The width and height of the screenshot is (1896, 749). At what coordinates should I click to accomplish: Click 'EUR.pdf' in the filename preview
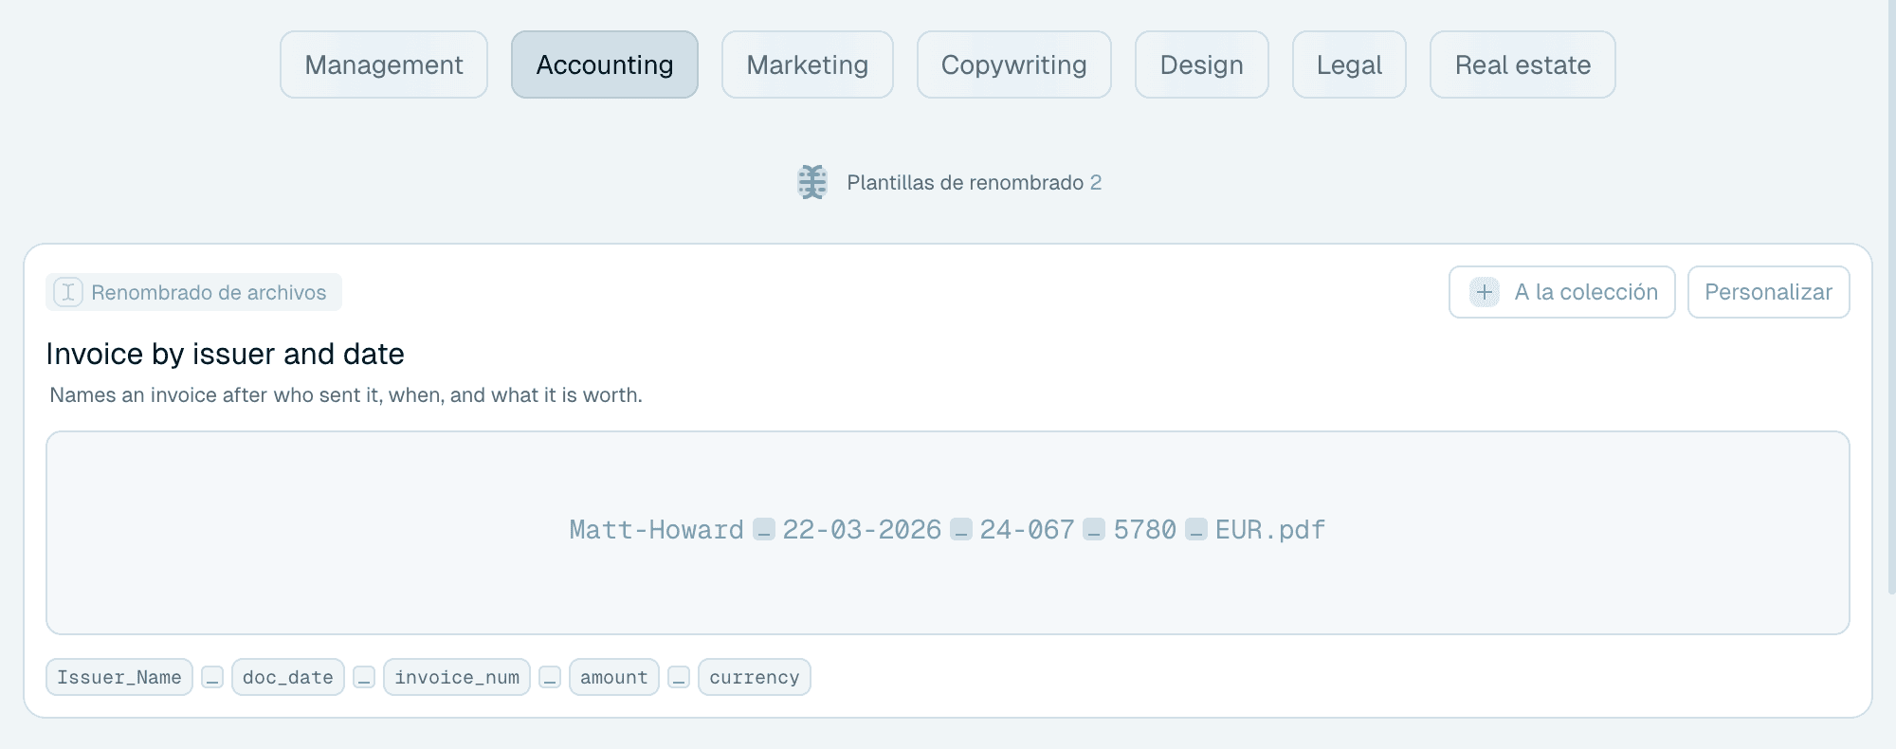(x=1270, y=529)
